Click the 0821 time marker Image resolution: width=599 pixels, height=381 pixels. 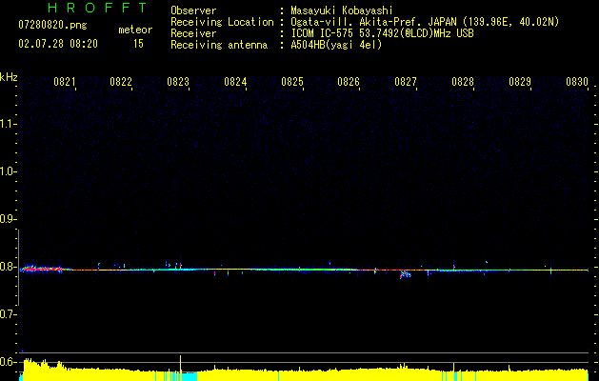[64, 82]
